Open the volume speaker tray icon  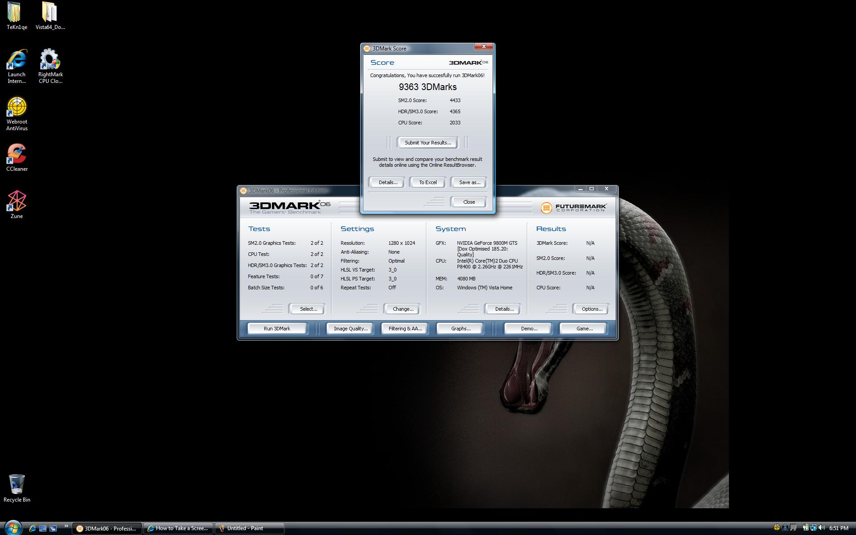click(822, 527)
